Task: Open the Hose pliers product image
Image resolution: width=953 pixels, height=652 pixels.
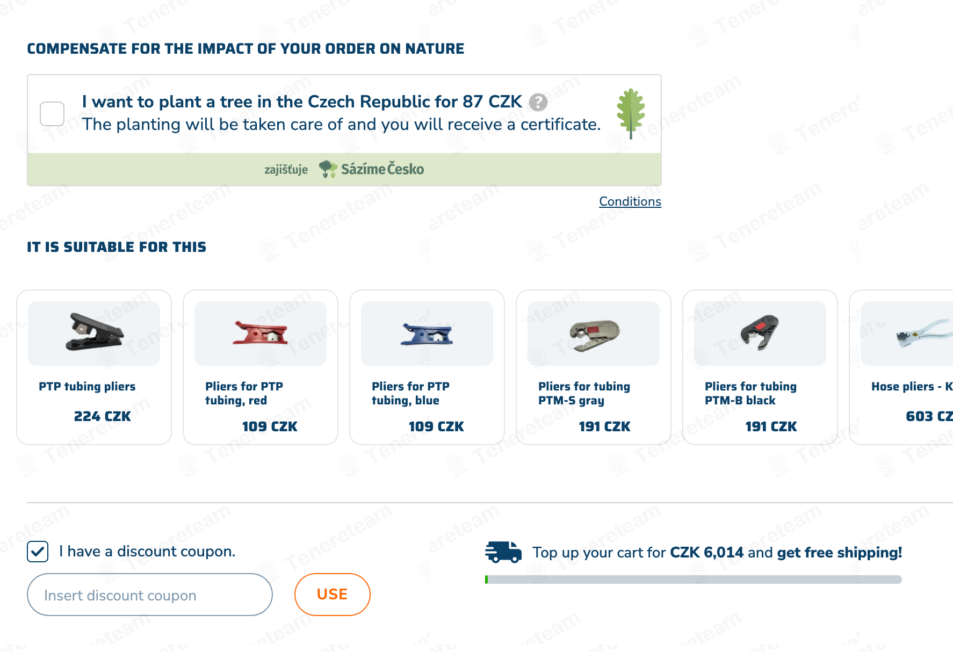Action: (x=907, y=334)
